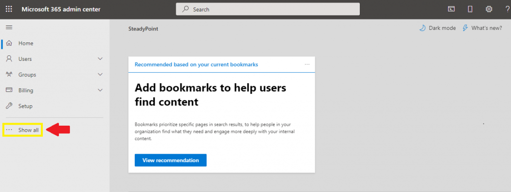Click the mobile app phone icon
This screenshot has height=192, width=511.
470,9
